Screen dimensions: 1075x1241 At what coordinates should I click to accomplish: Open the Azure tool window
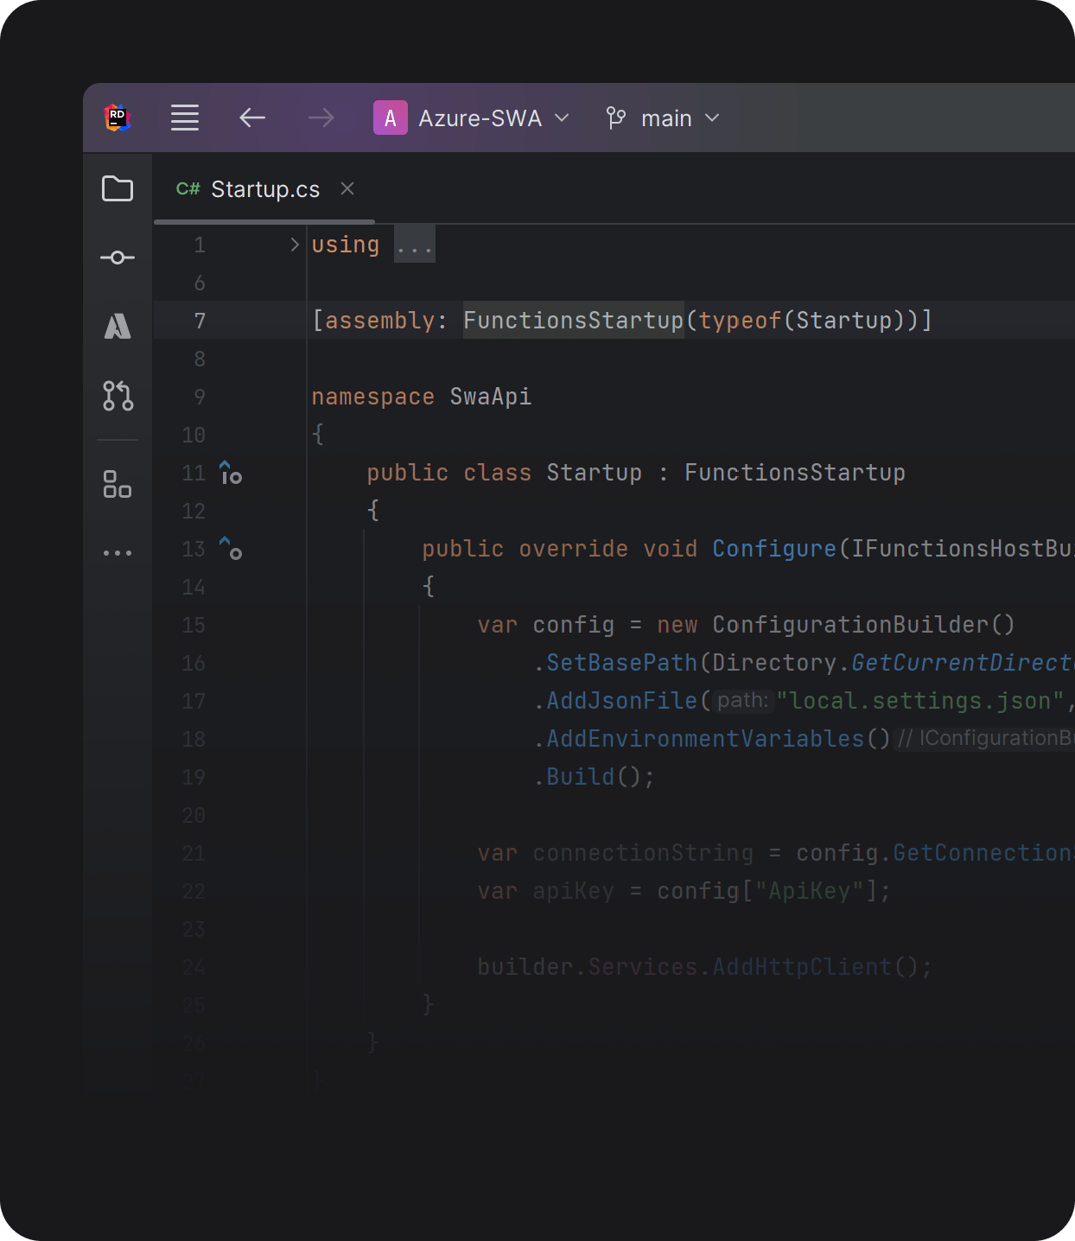(118, 327)
